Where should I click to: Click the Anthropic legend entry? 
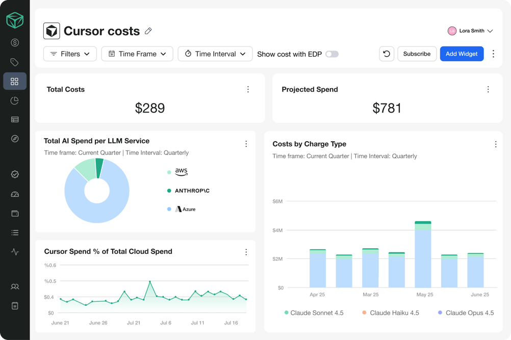(x=188, y=191)
